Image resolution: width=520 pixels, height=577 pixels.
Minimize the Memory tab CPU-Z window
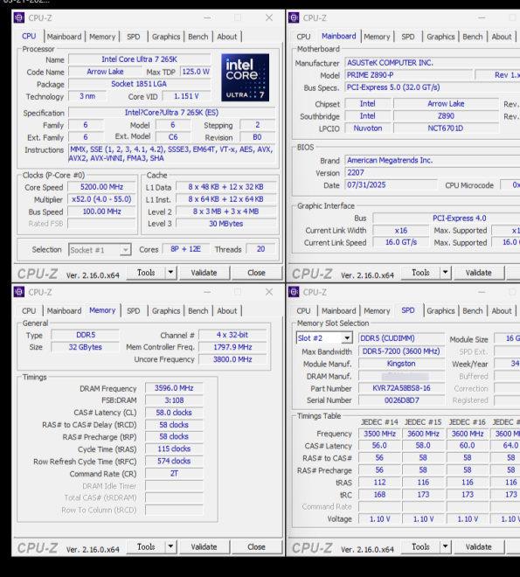[207, 292]
